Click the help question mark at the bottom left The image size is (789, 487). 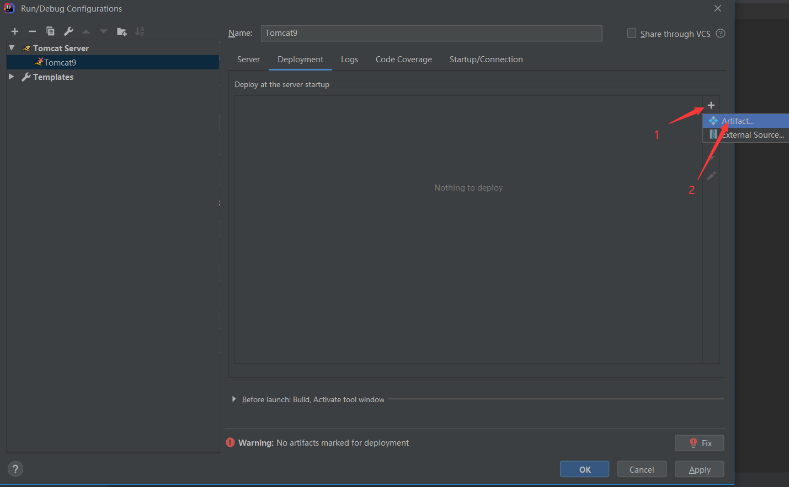[15, 469]
